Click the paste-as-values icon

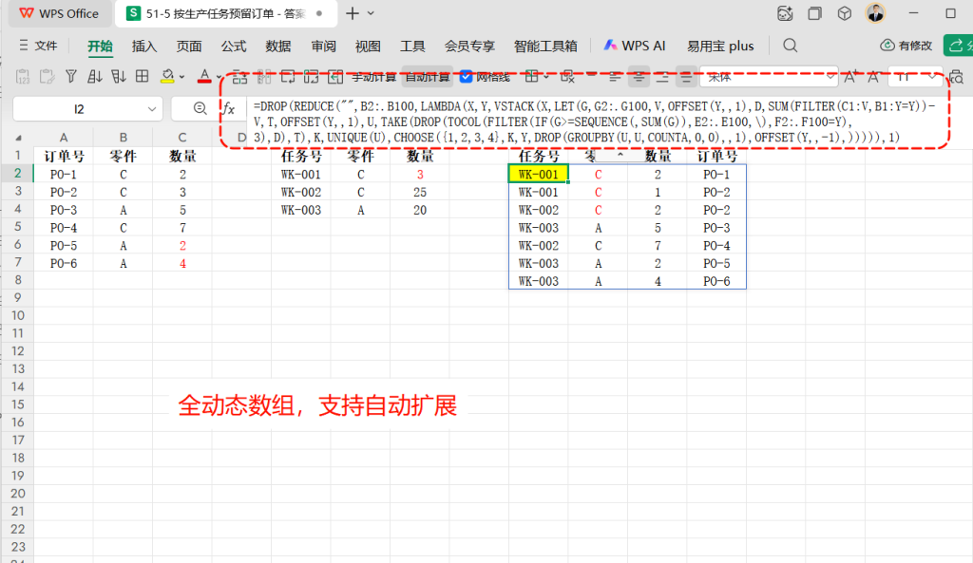[23, 77]
